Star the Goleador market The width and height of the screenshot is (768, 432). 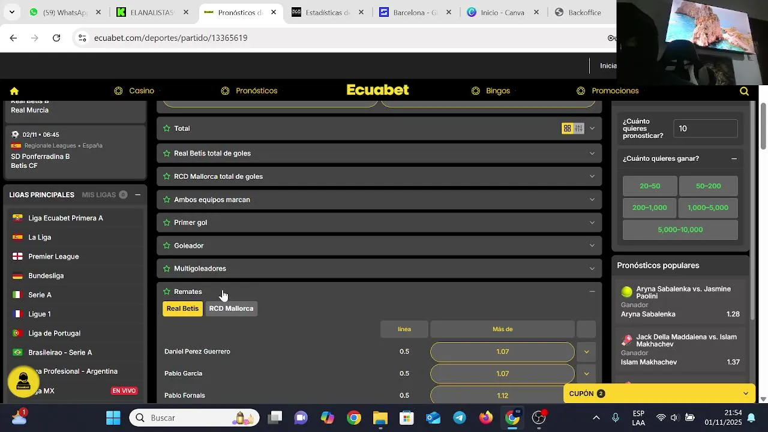pyautogui.click(x=167, y=245)
